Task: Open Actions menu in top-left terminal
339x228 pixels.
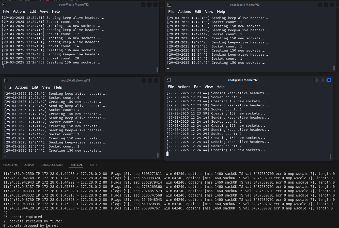Action: [19, 11]
